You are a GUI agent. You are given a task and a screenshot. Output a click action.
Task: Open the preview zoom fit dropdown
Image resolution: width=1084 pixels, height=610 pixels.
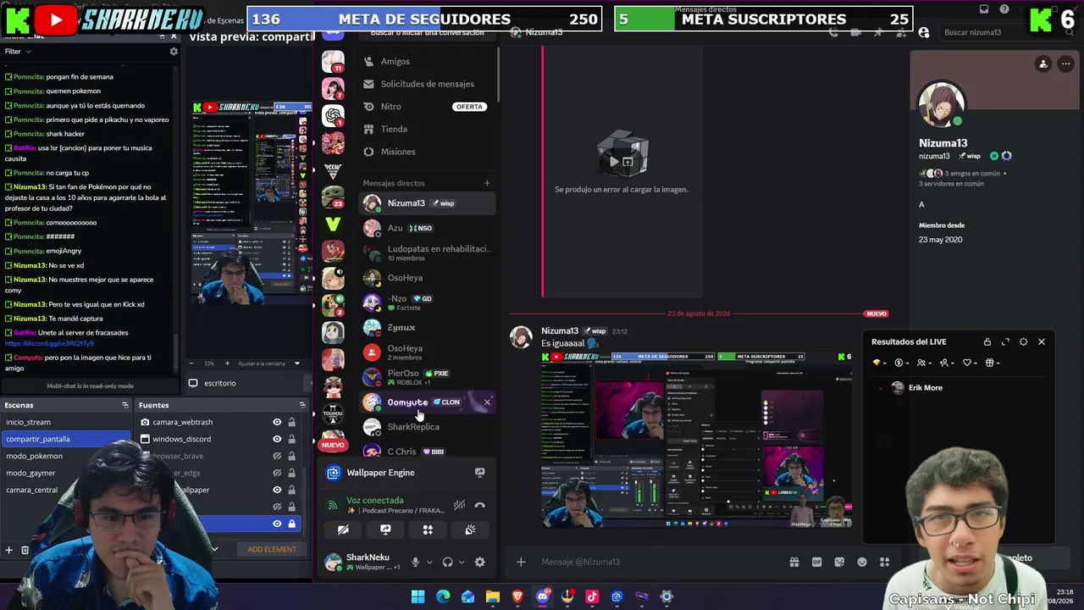(269, 363)
